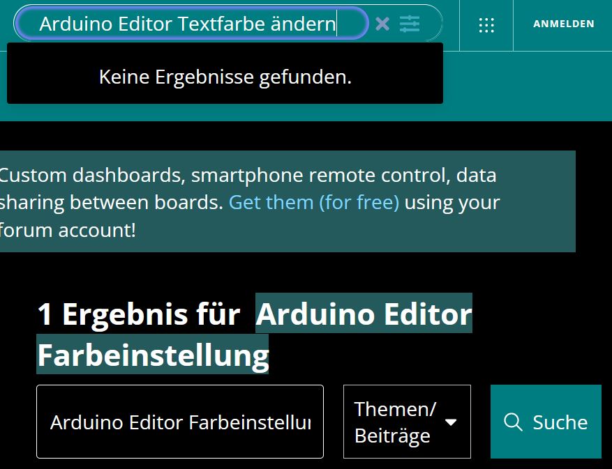Click the 'Themen/' label in the combo box

click(x=395, y=409)
